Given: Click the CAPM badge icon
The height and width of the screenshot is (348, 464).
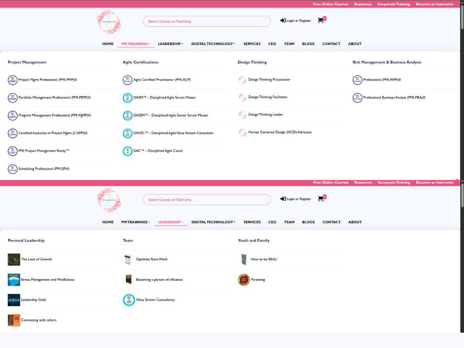Looking at the screenshot, I should tap(13, 133).
